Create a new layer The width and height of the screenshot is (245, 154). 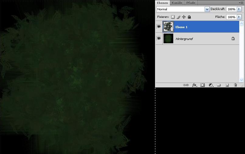click(x=227, y=85)
